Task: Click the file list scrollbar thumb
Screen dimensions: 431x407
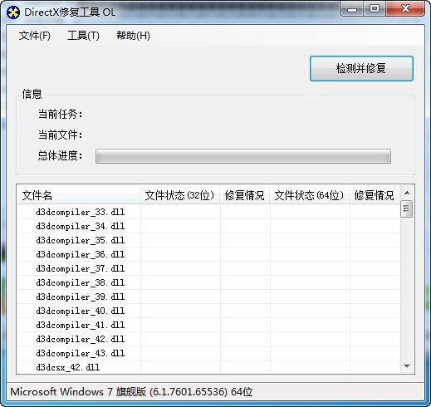Action: coord(407,208)
